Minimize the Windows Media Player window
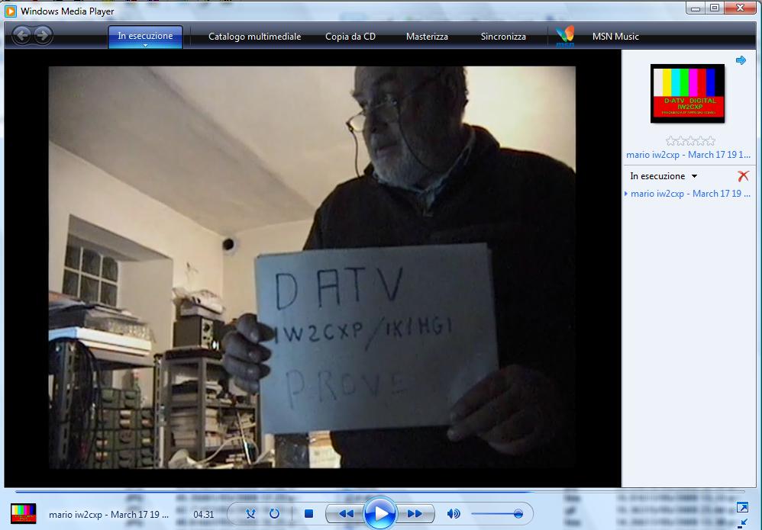 tap(696, 8)
